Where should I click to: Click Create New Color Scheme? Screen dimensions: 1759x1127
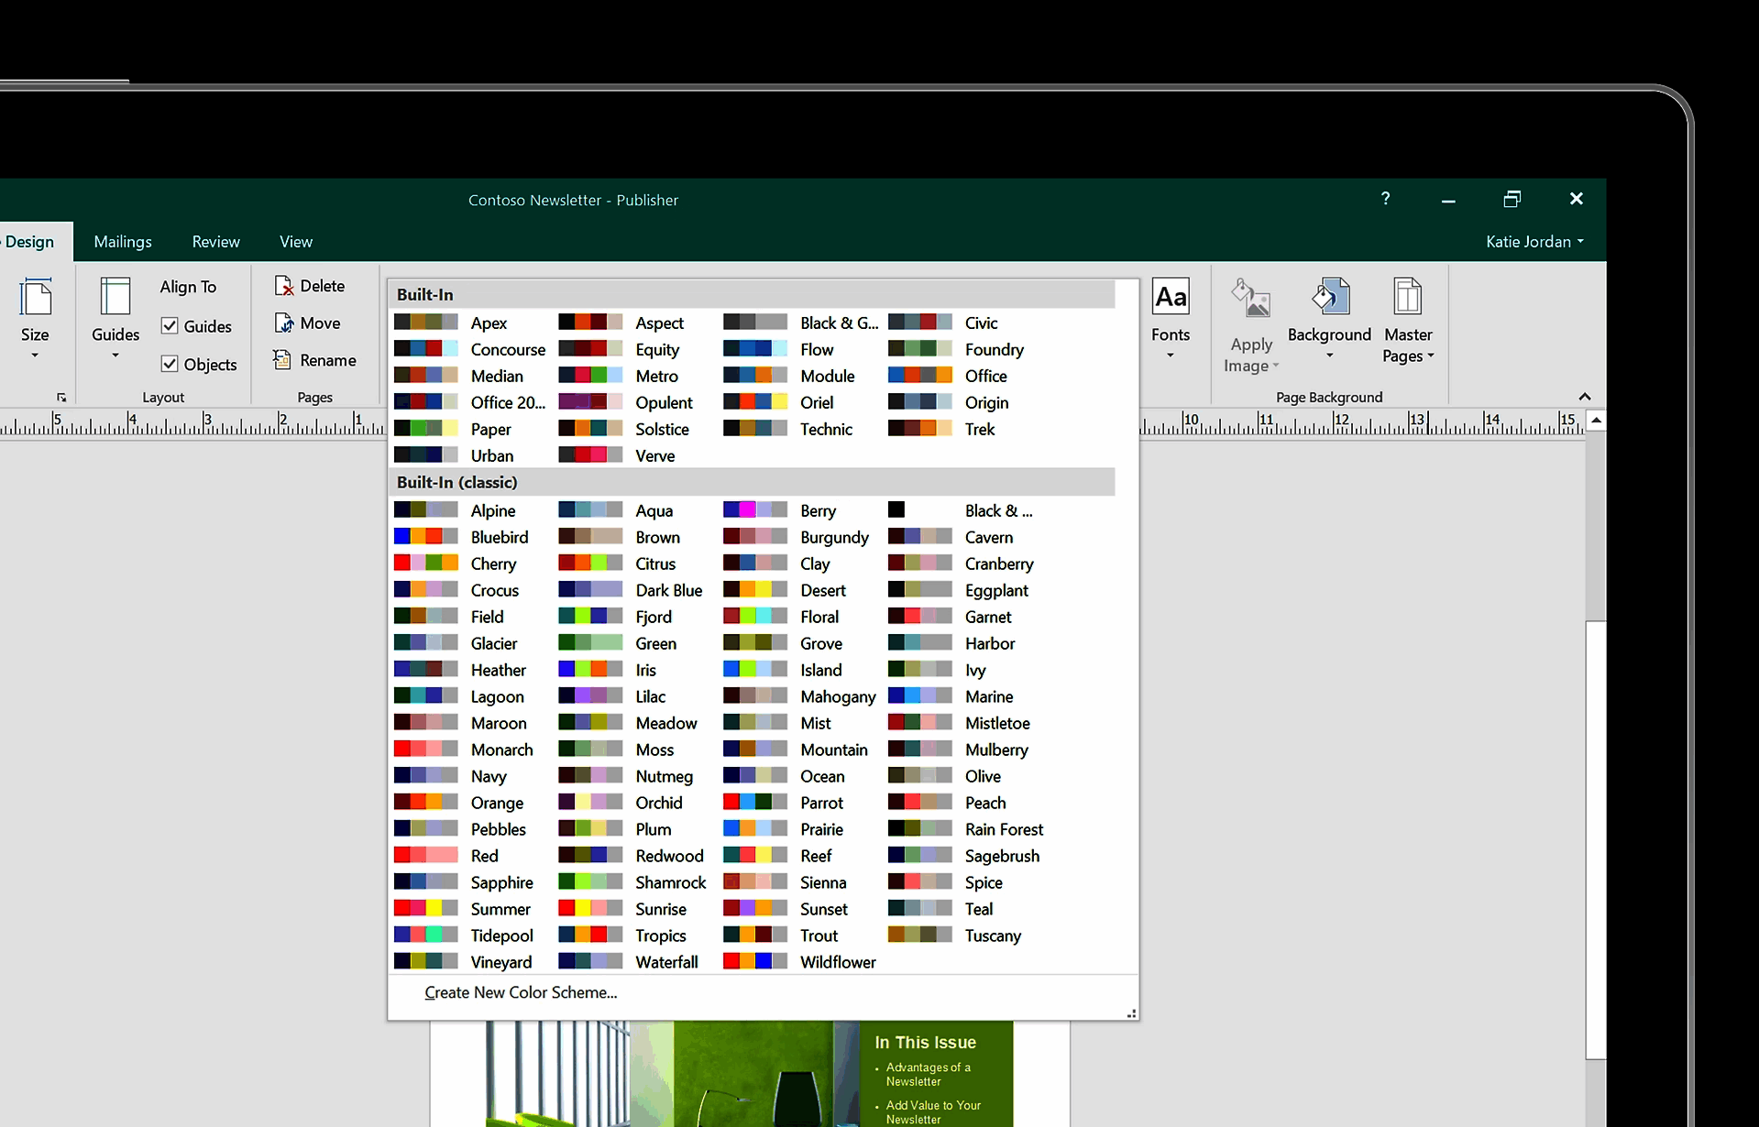[x=520, y=992]
